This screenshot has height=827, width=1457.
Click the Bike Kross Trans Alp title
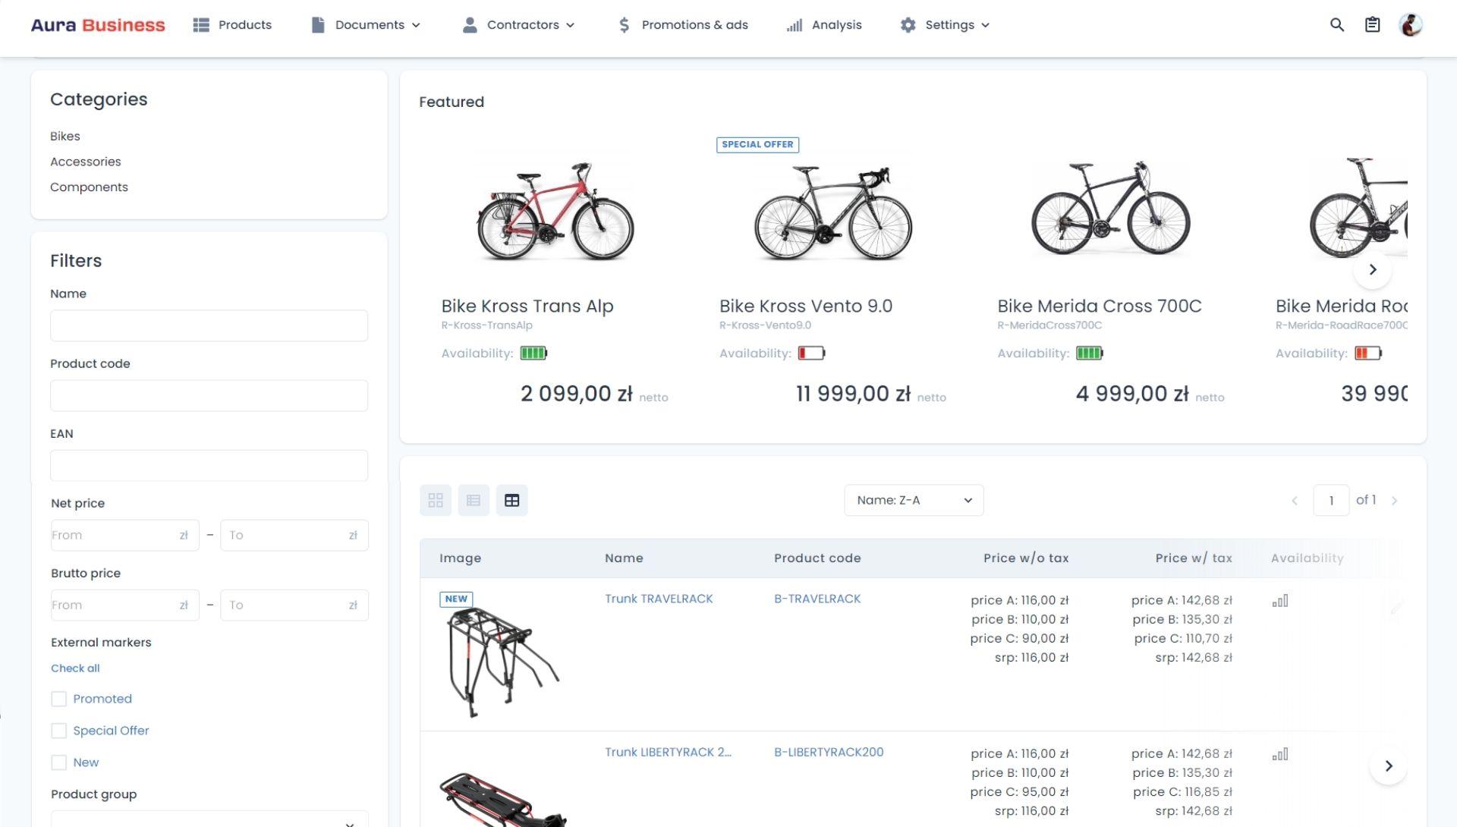(527, 306)
